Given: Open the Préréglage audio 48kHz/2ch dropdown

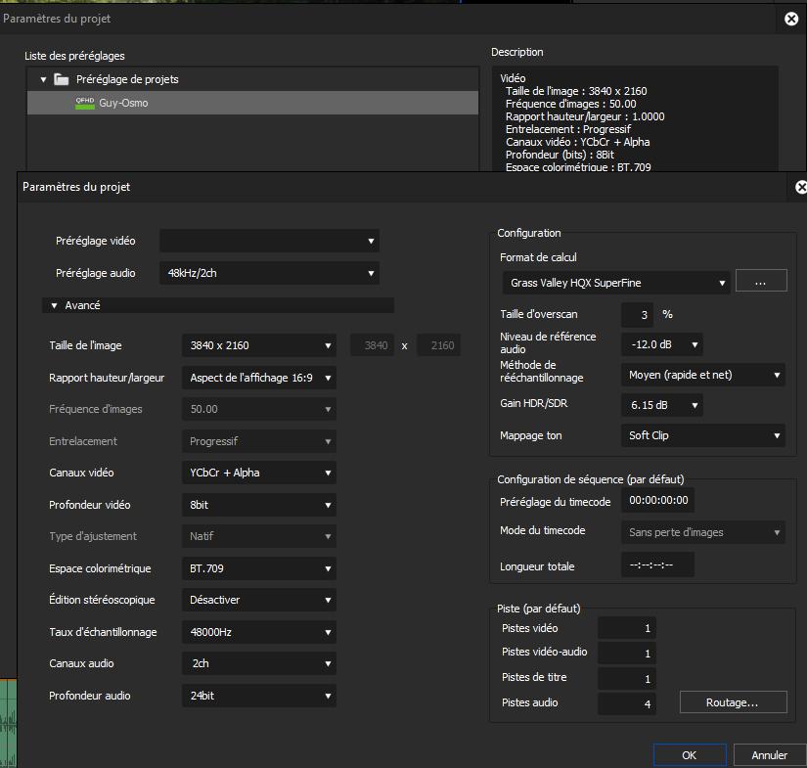Looking at the screenshot, I should click(x=269, y=273).
